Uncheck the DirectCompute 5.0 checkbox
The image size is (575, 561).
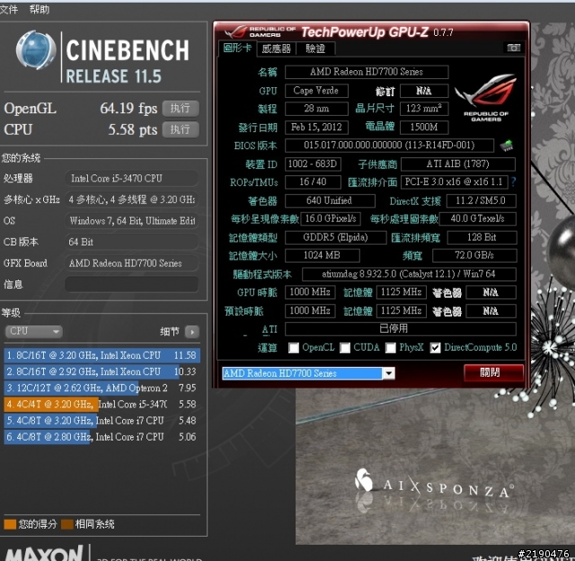tap(435, 347)
